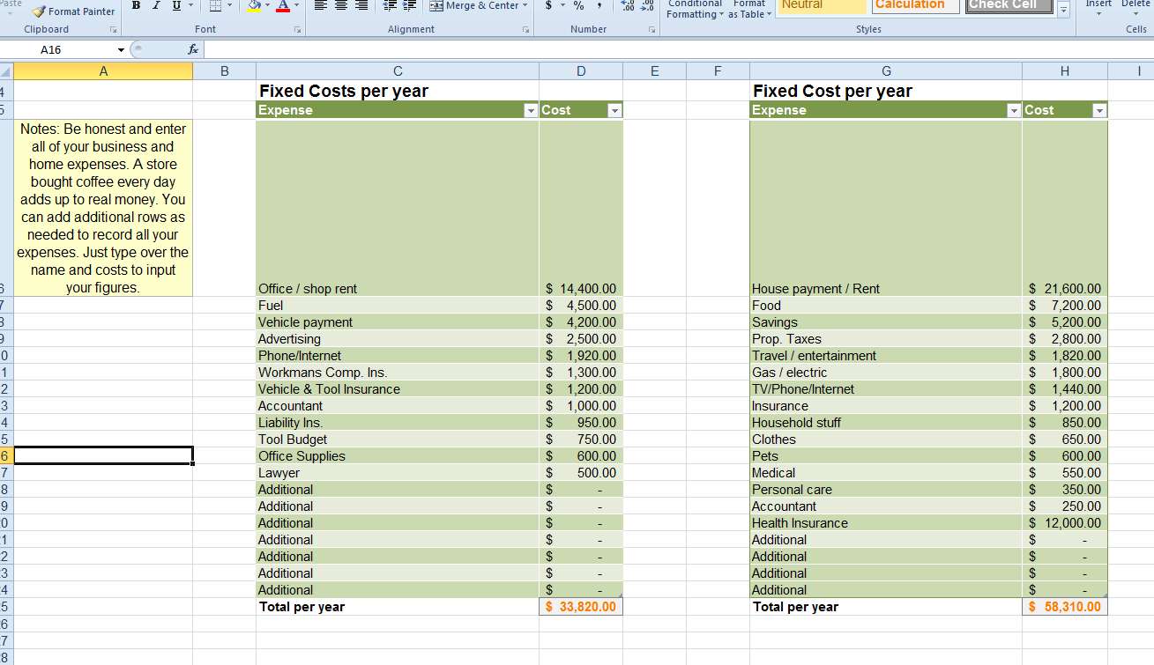Screen dimensions: 1154x665
Task: Open filter dropdown for business Expense column
Action: 530,111
